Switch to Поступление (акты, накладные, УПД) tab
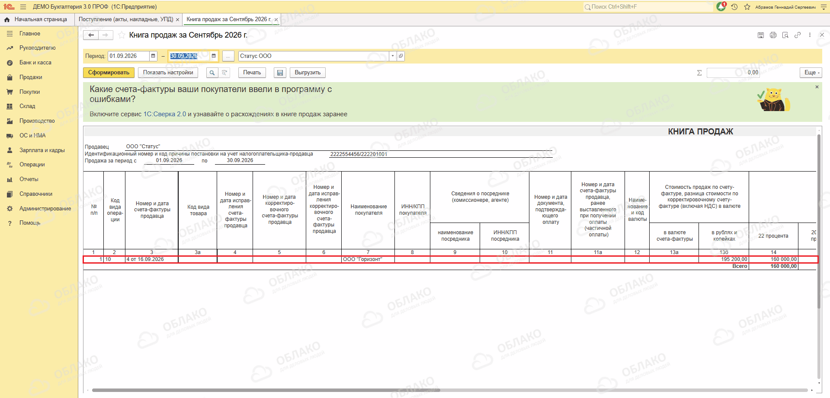830x398 pixels. (x=126, y=19)
